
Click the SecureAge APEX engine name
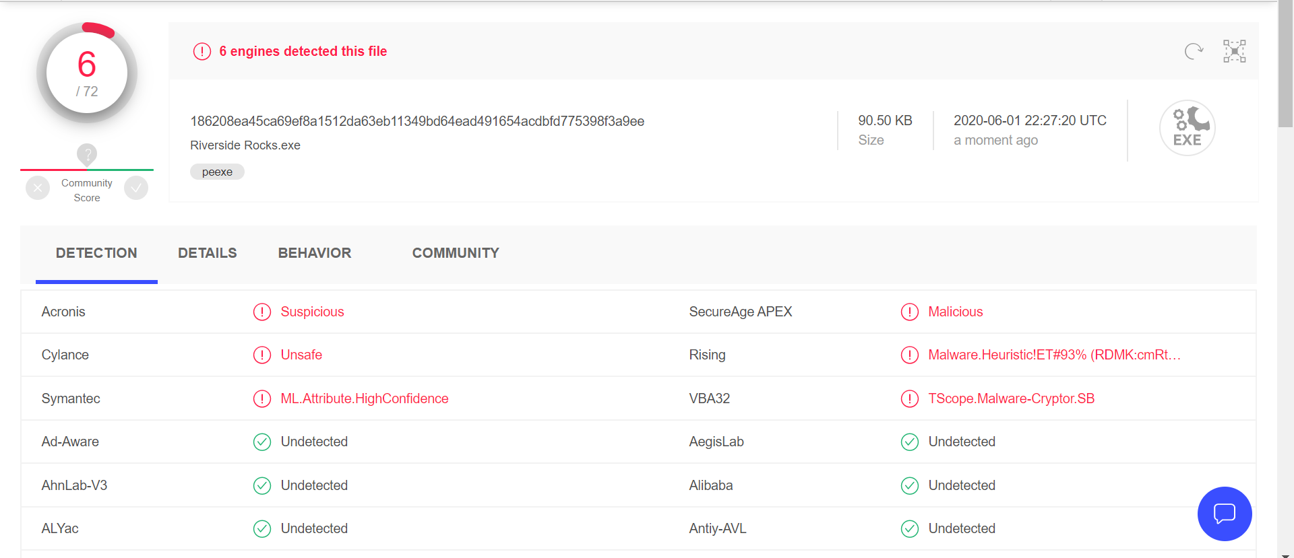pos(741,312)
